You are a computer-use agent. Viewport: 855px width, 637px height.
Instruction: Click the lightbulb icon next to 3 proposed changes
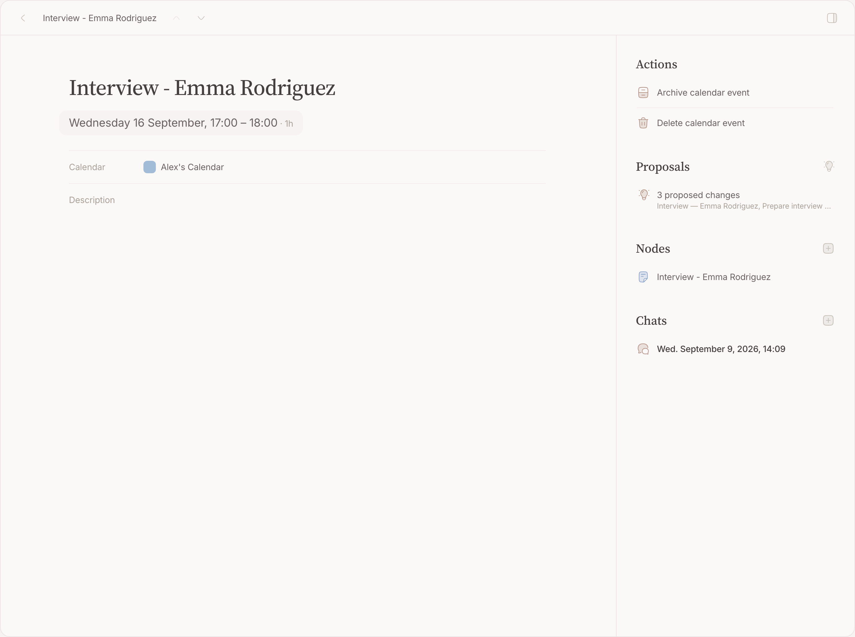pyautogui.click(x=644, y=195)
